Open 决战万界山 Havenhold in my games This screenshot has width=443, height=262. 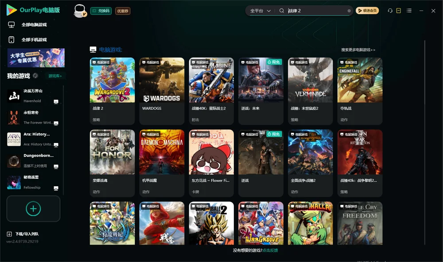tap(33, 96)
